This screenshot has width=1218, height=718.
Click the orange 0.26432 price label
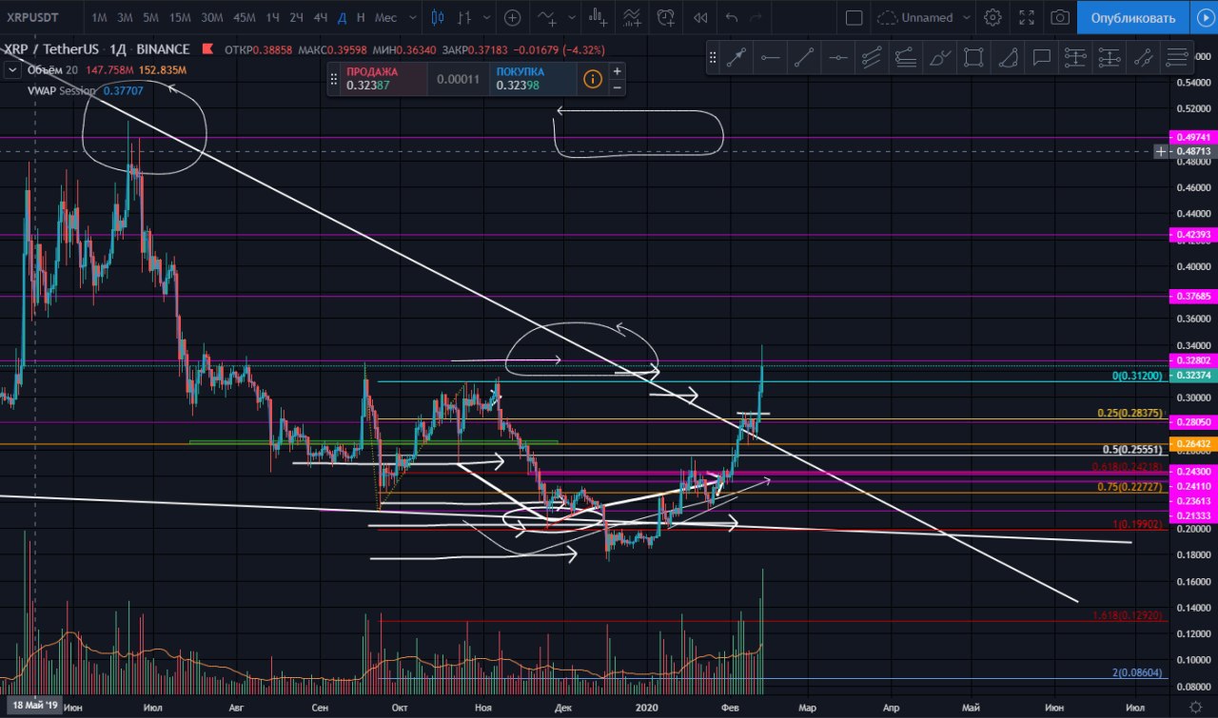pos(1191,443)
